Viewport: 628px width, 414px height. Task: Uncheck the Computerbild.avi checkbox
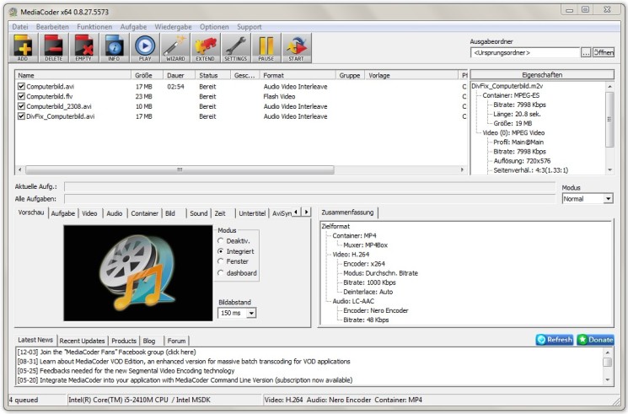(x=22, y=86)
